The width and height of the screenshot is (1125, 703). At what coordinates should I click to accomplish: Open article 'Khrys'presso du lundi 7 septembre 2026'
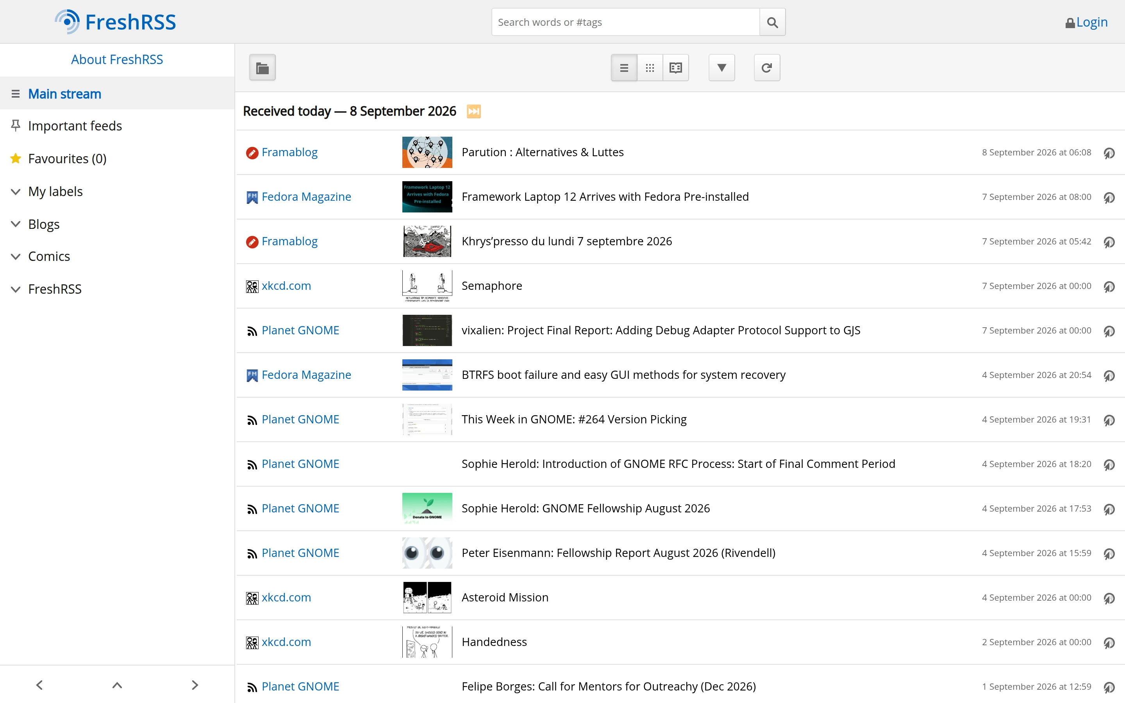pyautogui.click(x=567, y=241)
